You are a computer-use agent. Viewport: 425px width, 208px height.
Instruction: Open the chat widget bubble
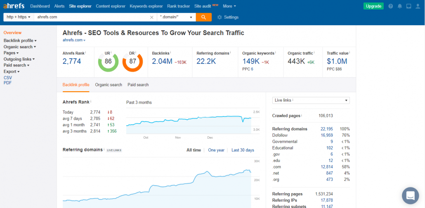[411, 196]
